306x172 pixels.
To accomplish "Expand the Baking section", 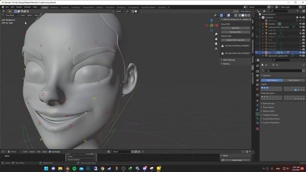I will coord(226,64).
